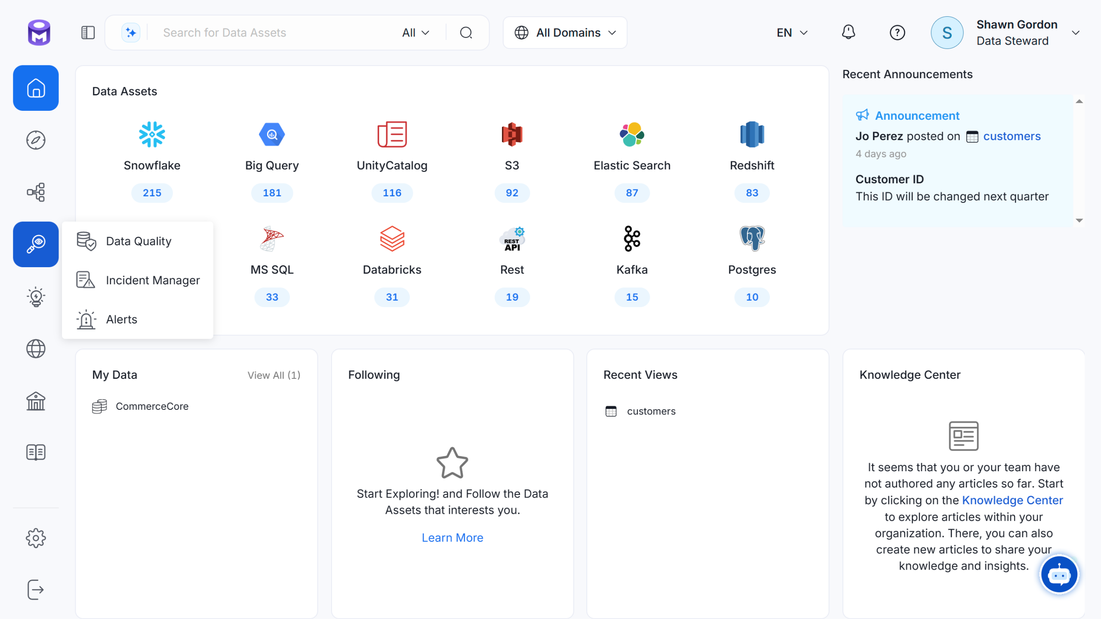Open the help question mark icon
Screen dimensions: 1101x619
(x=897, y=33)
